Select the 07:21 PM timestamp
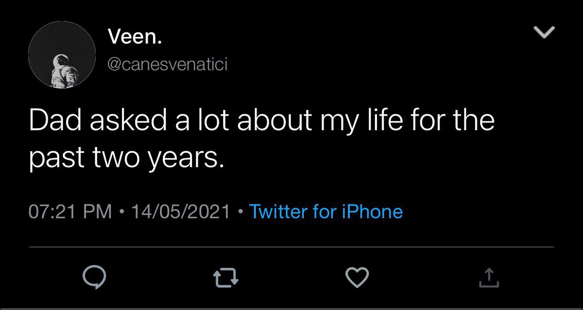Viewport: 583px width, 310px height. (x=71, y=212)
